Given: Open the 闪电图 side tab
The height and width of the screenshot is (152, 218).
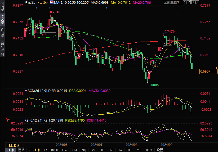Looking at the screenshot, I should click(x=2, y=33).
